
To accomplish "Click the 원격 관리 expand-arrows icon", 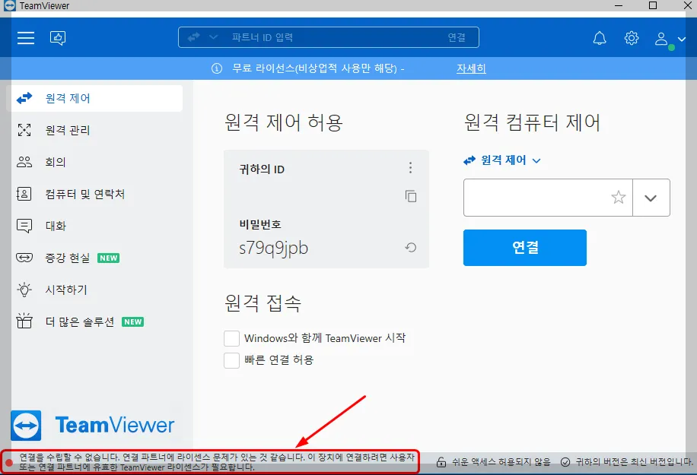I will click(x=24, y=130).
